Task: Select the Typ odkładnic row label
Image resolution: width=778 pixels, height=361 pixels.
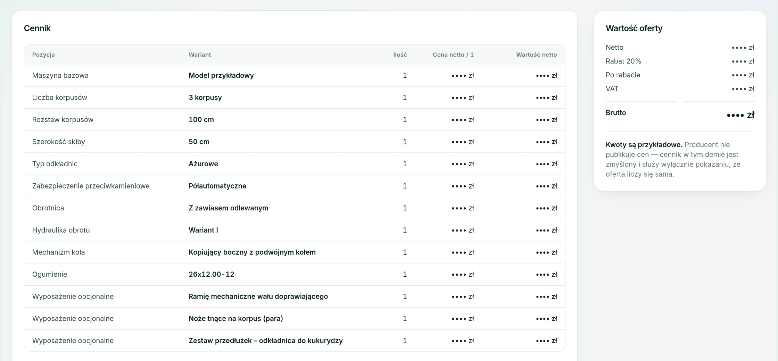Action: (x=55, y=164)
